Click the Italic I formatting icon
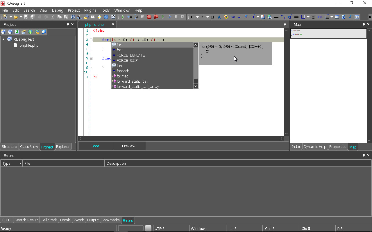 (x=202, y=17)
